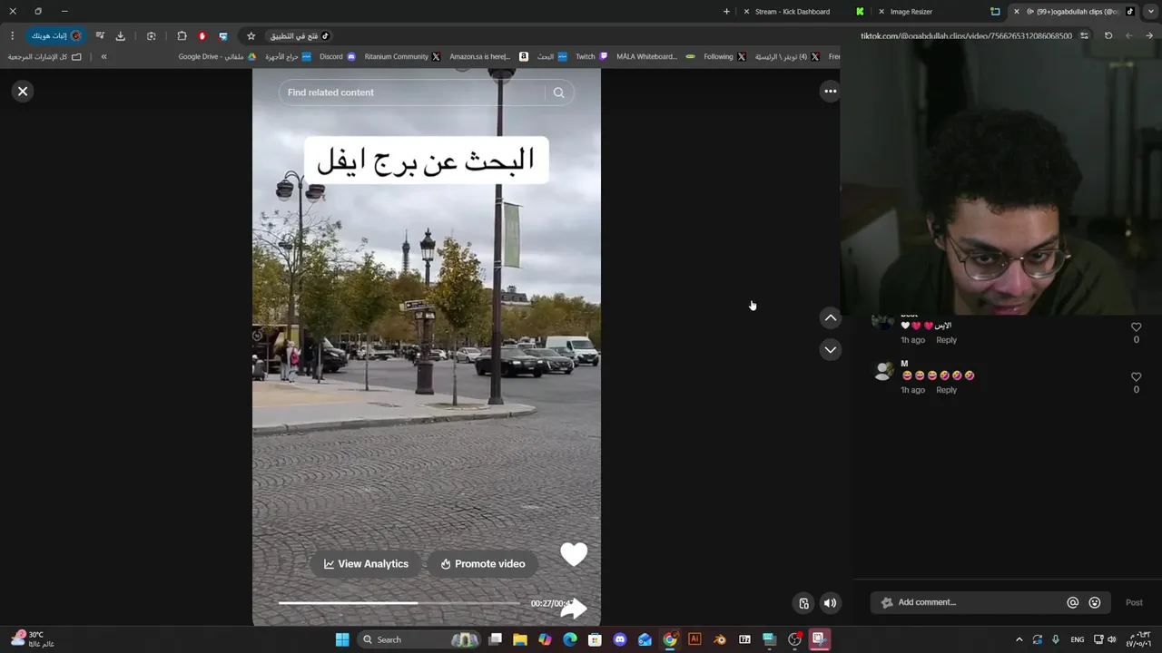Screen dimensions: 1162x653
Task: Open all bookmarks folder
Action: tap(44, 56)
